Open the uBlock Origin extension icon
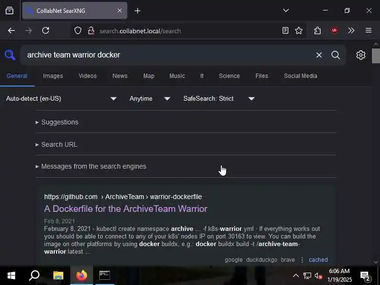This screenshot has height=285, width=380. (334, 30)
